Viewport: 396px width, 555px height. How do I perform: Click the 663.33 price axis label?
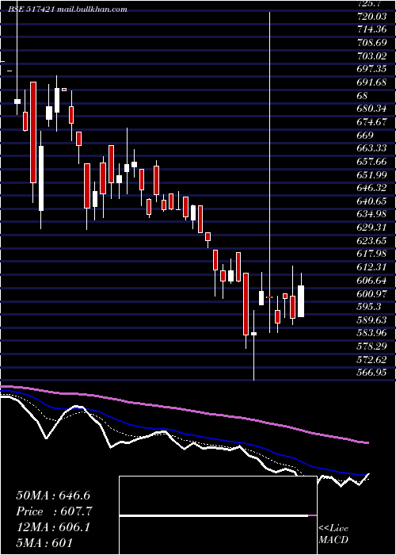(372, 149)
